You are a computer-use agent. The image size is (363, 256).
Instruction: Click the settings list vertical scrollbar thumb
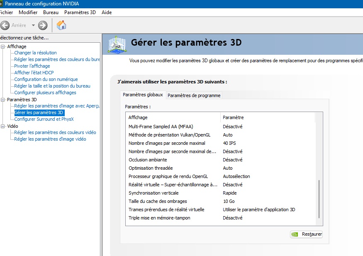tap(319, 199)
